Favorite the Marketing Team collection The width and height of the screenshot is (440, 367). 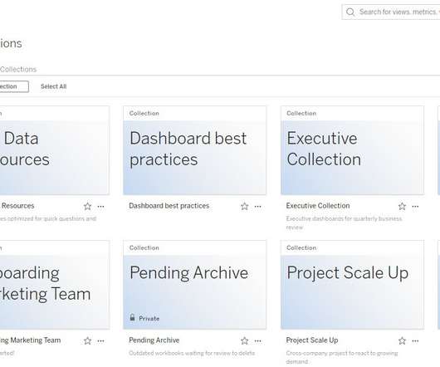[x=87, y=341]
